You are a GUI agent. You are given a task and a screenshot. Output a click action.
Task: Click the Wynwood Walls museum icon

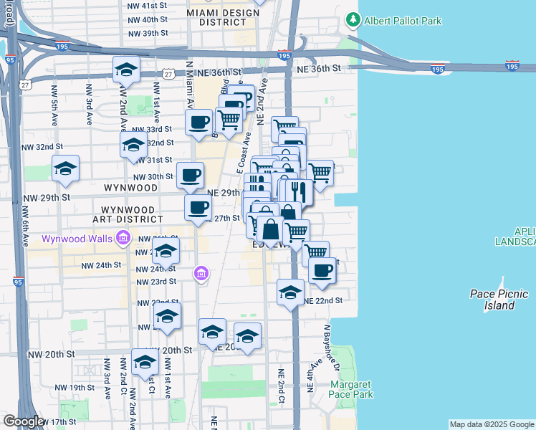[x=123, y=237]
